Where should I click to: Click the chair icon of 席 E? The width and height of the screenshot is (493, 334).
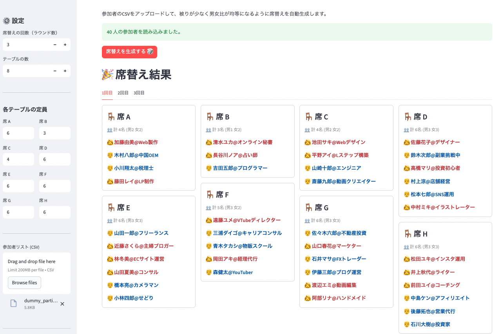click(111, 208)
